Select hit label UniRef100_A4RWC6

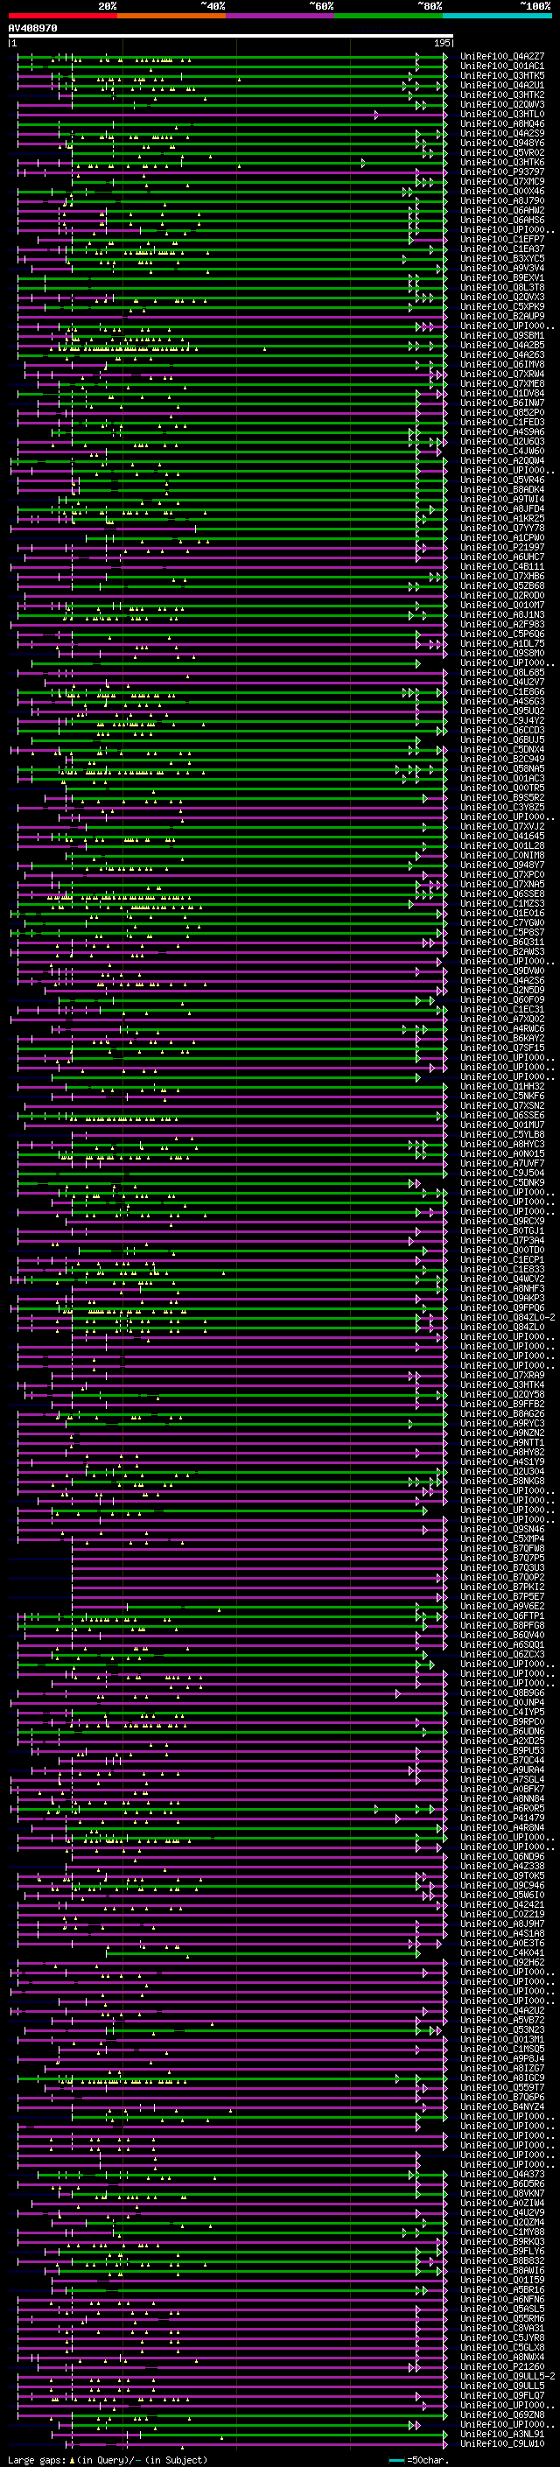(x=502, y=1028)
